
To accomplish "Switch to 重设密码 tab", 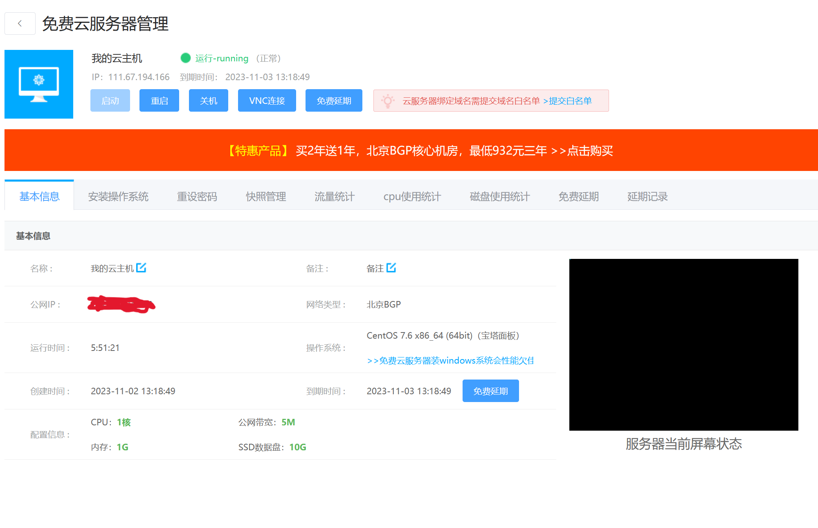I will click(x=197, y=197).
